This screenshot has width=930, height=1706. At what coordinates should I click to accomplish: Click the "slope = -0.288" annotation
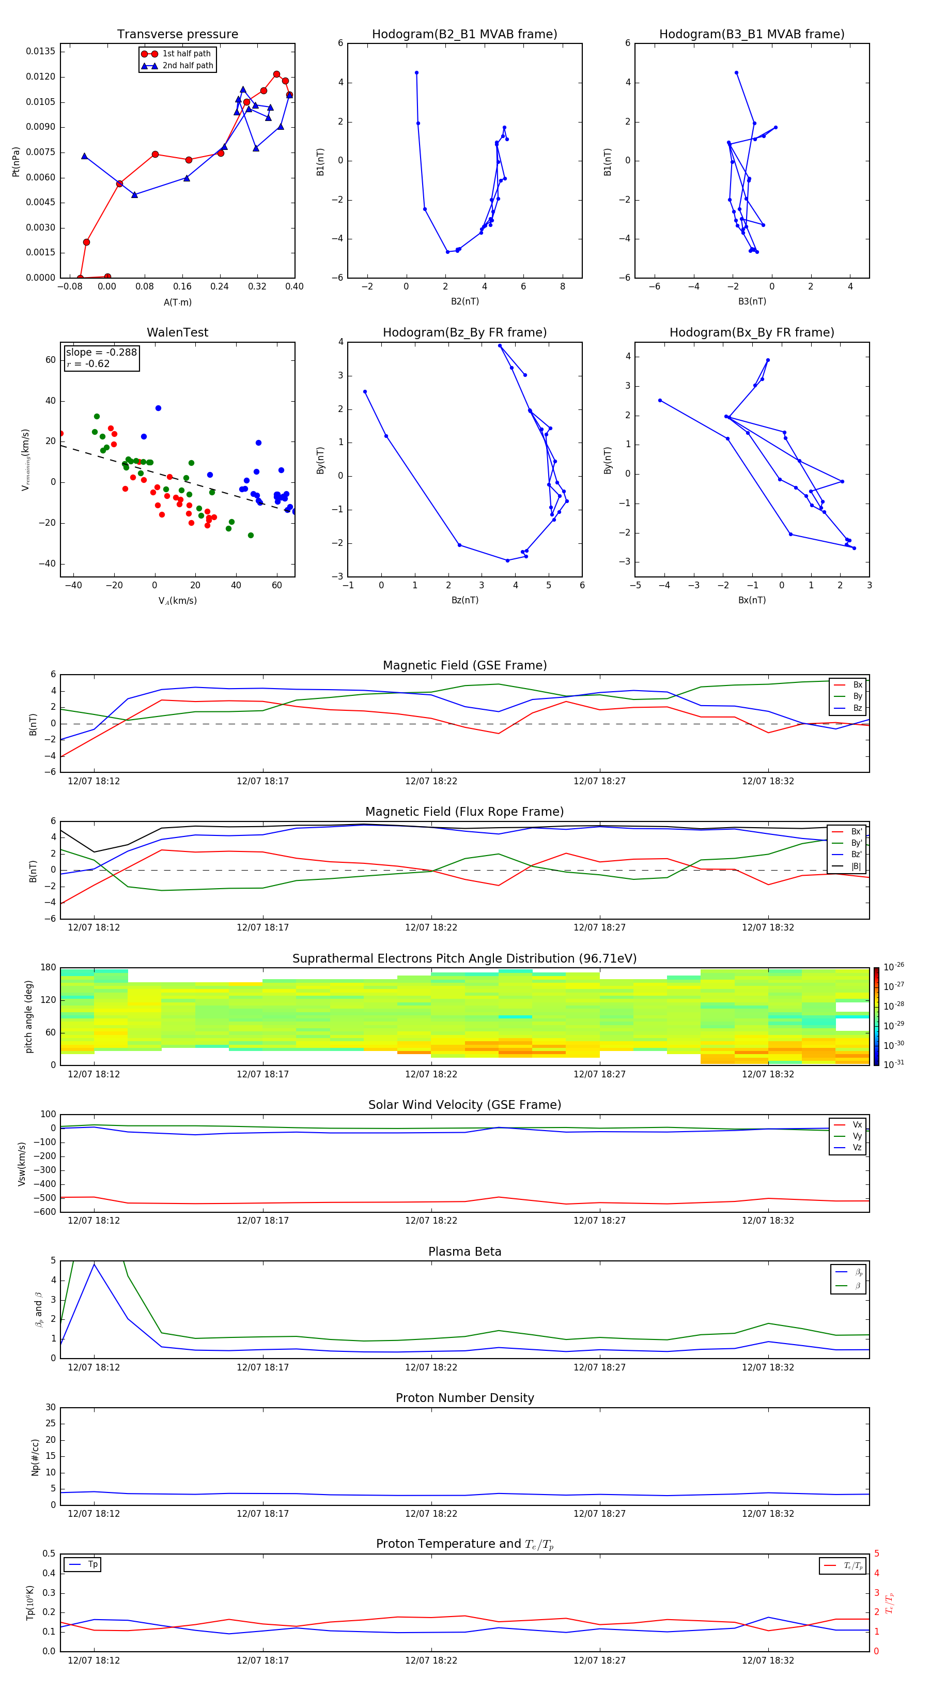(x=101, y=353)
